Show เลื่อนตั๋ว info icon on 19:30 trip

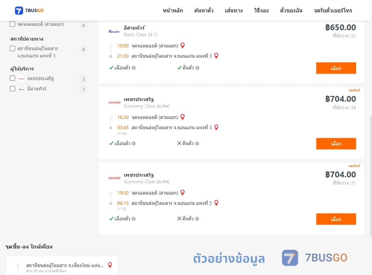click(134, 219)
